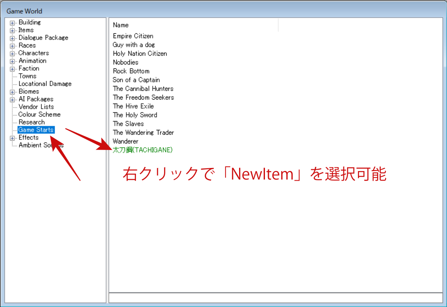Expand the Items tree node
The width and height of the screenshot is (447, 307).
pyautogui.click(x=12, y=30)
